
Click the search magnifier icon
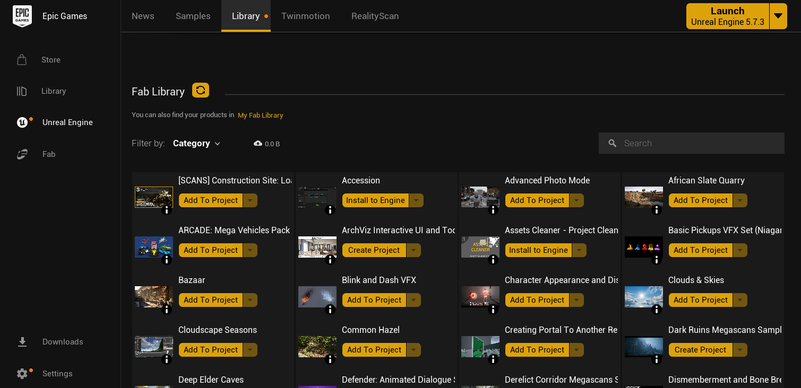tap(613, 143)
